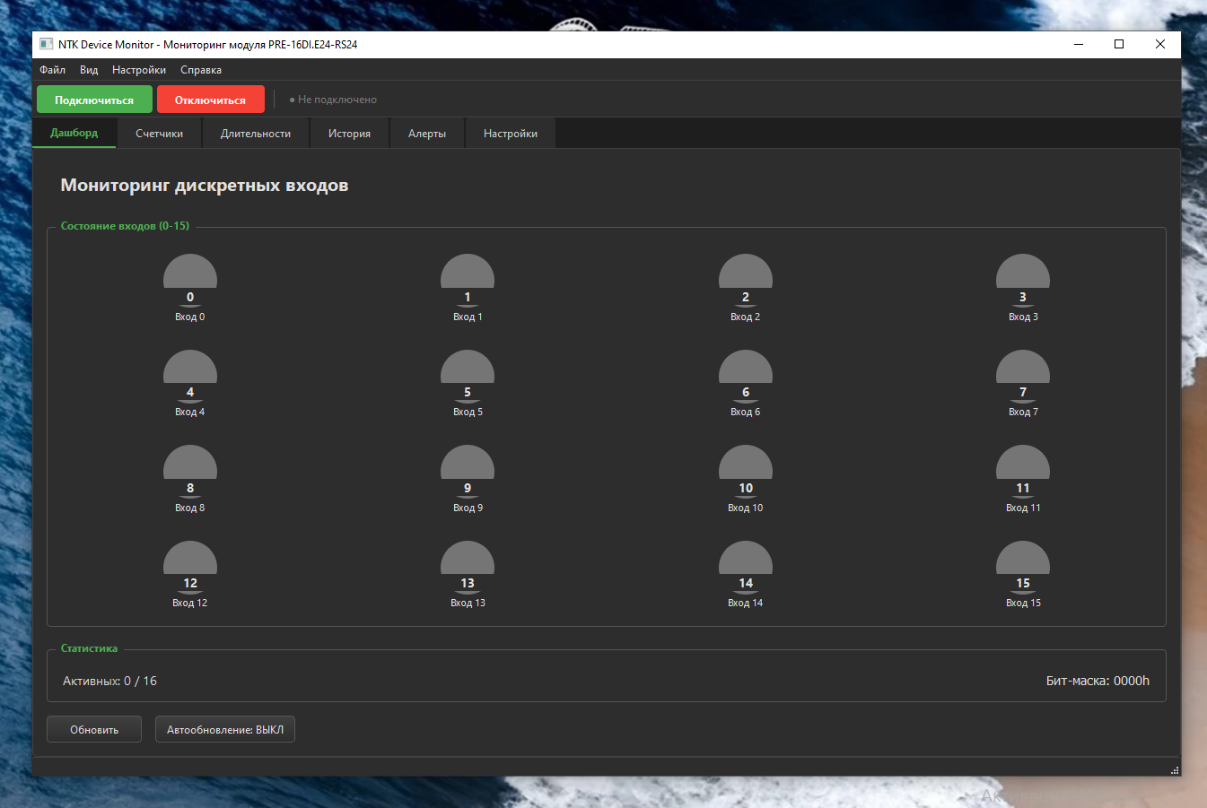1207x808 pixels.
Task: Click the Input 3 status indicator
Action: tap(1022, 280)
